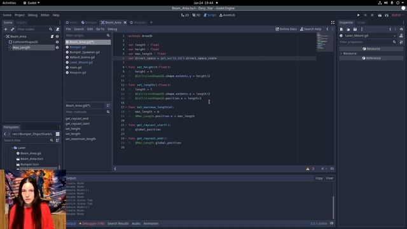Create a new resource in Inspector
This screenshot has width=407, height=229.
pyautogui.click(x=341, y=29)
